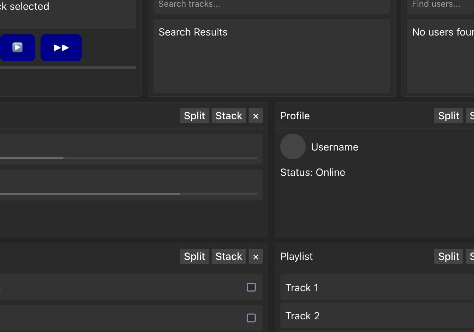Screen dimensions: 474x332
Task: Click the Profile avatar circle
Action: click(293, 147)
